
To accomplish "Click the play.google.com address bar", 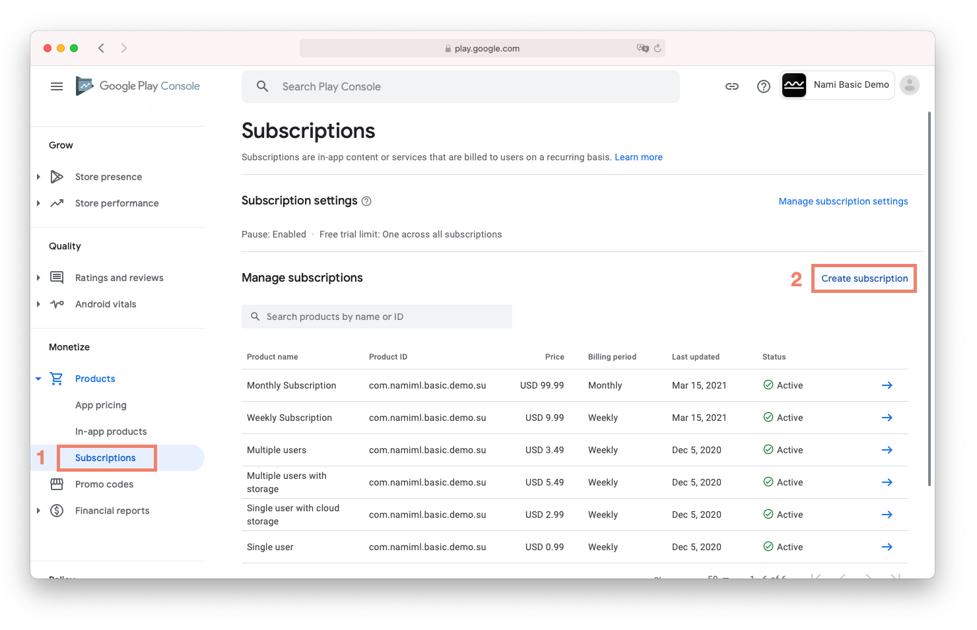I will (x=483, y=48).
